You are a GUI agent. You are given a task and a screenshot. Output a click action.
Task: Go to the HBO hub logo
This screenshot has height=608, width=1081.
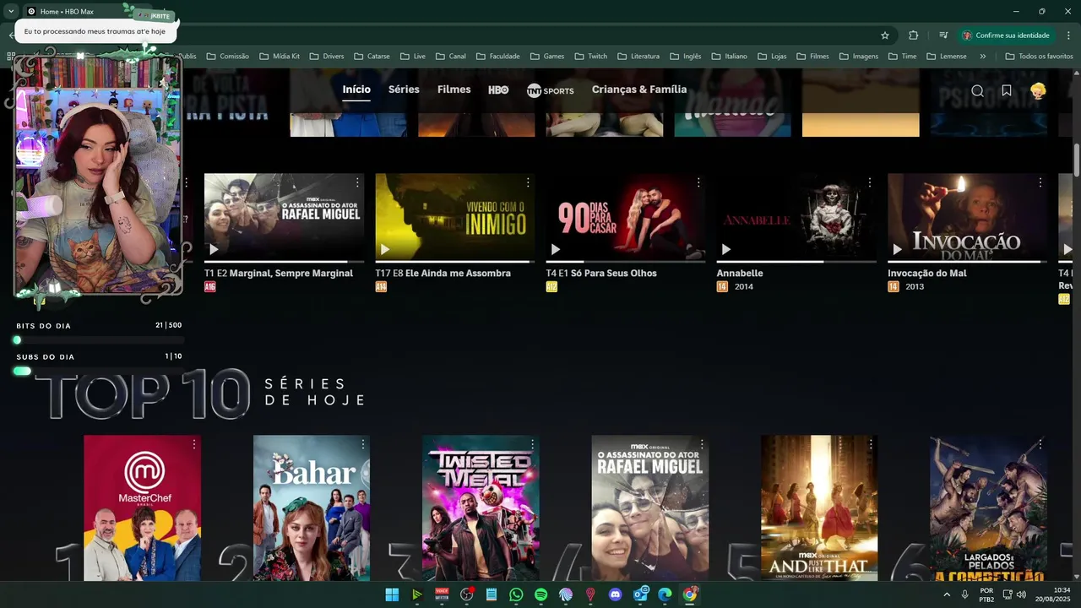click(498, 90)
